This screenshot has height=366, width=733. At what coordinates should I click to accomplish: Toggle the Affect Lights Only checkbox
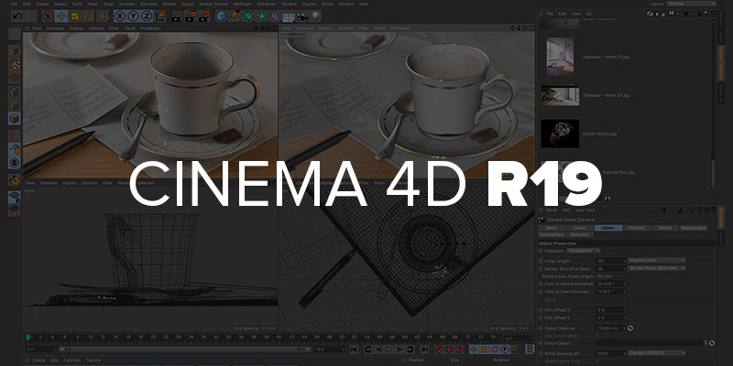point(597,361)
